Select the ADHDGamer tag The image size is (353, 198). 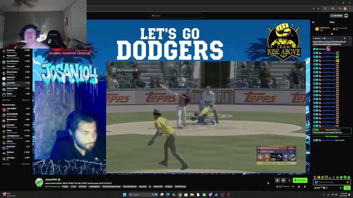[x=180, y=186]
